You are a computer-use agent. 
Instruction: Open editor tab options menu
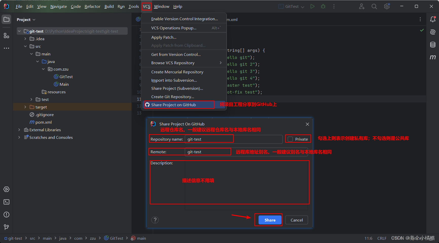click(420, 19)
